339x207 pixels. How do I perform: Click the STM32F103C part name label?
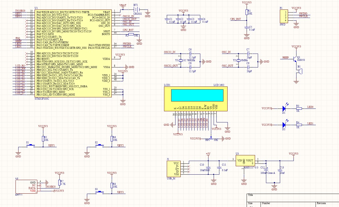[42, 99]
